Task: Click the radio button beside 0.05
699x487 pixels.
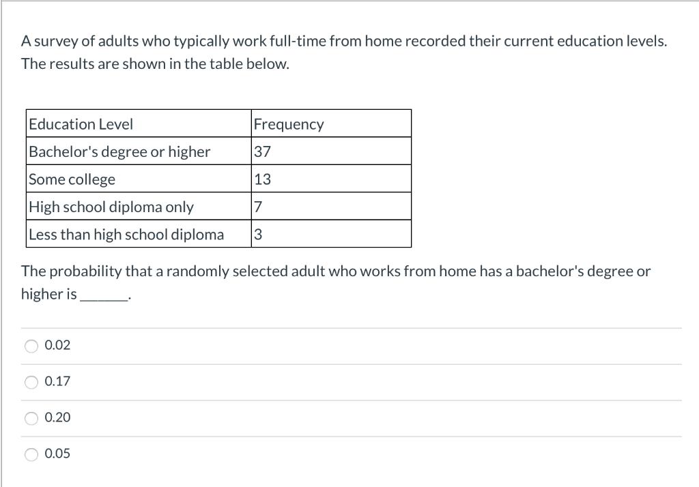Action: pyautogui.click(x=31, y=454)
